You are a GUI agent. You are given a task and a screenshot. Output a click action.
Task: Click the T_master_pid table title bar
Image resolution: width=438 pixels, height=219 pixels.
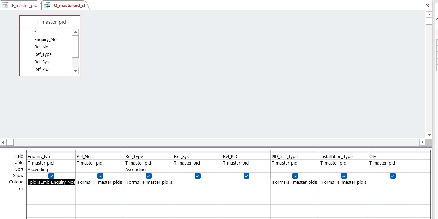[x=50, y=22]
